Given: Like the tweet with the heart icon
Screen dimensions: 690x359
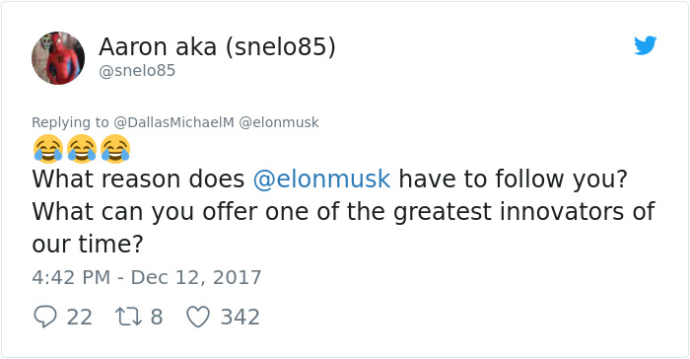Looking at the screenshot, I should point(198,317).
